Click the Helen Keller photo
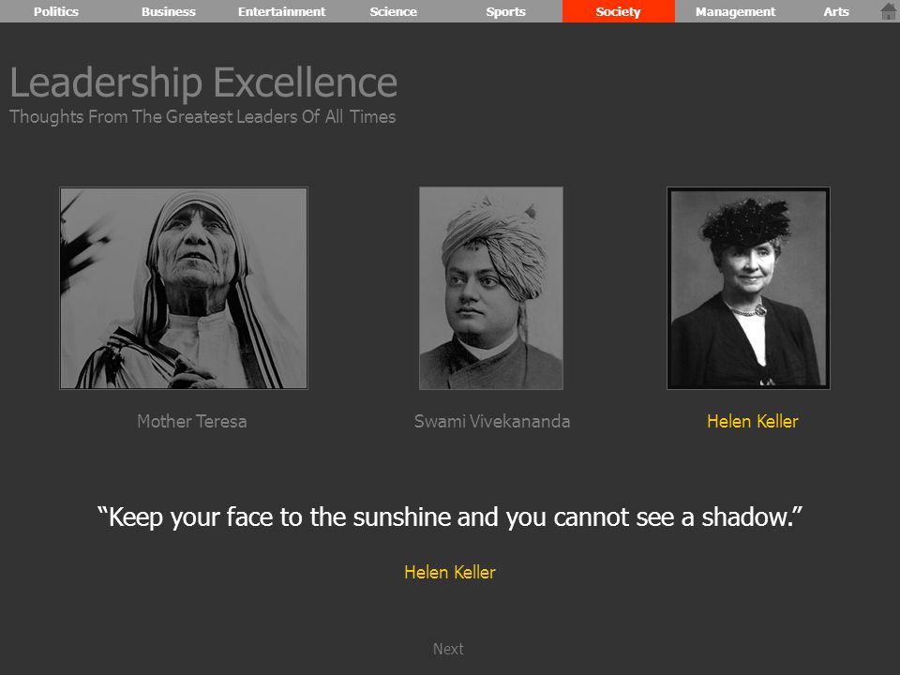Viewport: 900px width, 675px height. pos(748,288)
